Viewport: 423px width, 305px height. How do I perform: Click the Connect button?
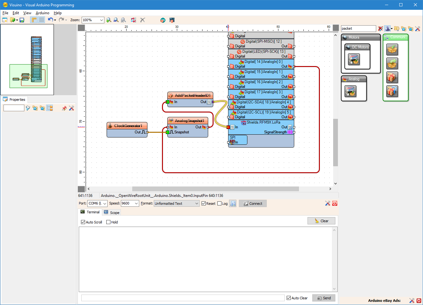[x=253, y=204]
